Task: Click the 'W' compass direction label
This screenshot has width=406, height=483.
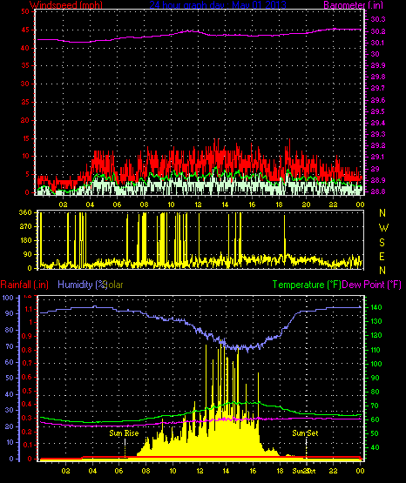Action: tap(383, 228)
